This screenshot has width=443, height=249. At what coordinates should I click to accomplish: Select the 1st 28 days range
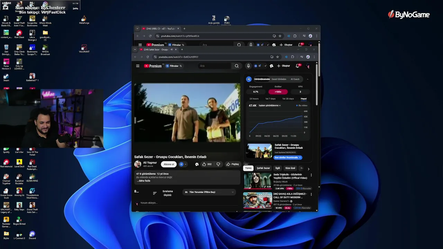[x=288, y=99]
